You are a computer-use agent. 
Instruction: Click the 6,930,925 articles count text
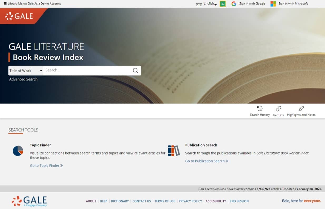pos(269,189)
